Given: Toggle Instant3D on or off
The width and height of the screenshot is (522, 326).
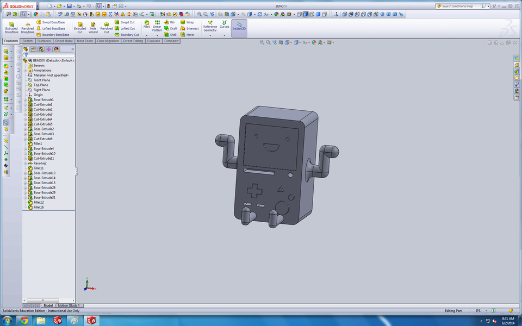Looking at the screenshot, I should tap(239, 26).
